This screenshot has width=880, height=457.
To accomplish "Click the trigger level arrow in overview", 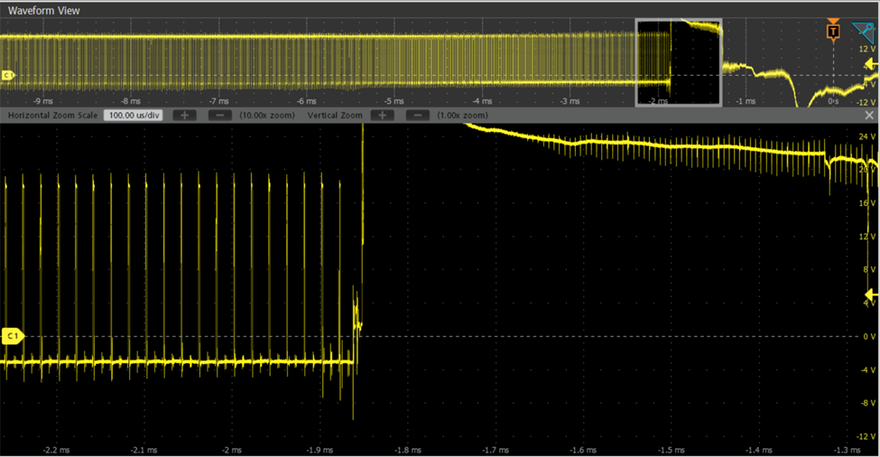I will (871, 64).
